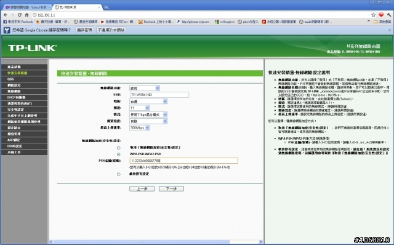The image size is (394, 245).
Task: Click the horizontal scrollbar right arrow
Action: tap(260, 241)
